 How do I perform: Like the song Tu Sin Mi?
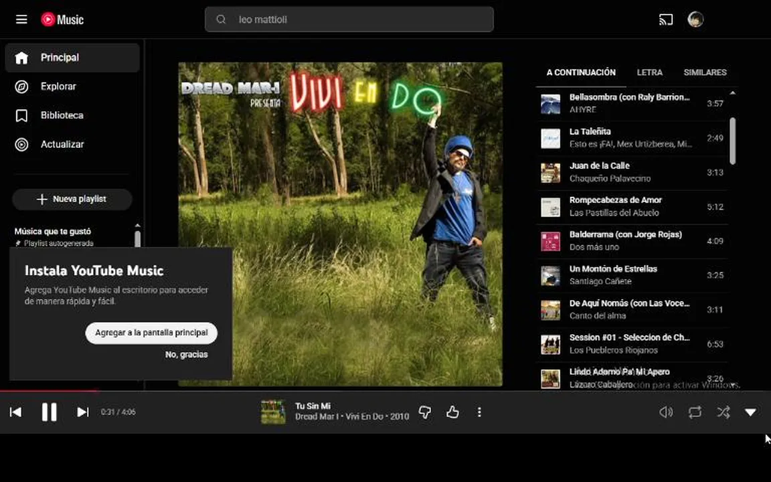click(x=452, y=412)
